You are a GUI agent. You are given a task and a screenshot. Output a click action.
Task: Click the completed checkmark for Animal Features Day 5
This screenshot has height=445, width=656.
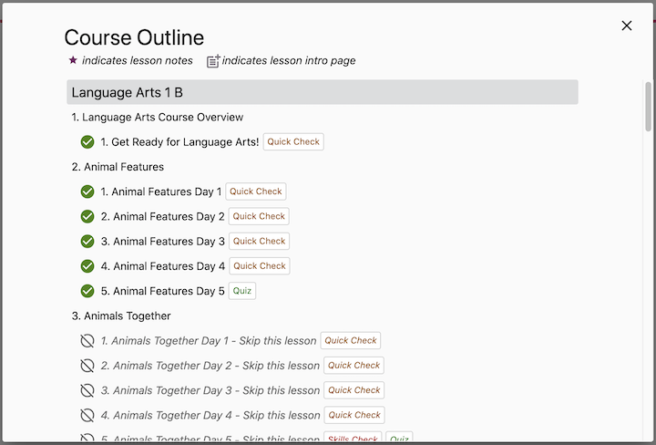(87, 291)
